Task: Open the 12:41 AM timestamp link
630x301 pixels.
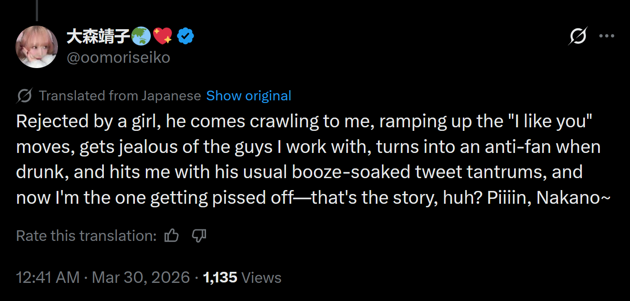Action: pyautogui.click(x=48, y=278)
